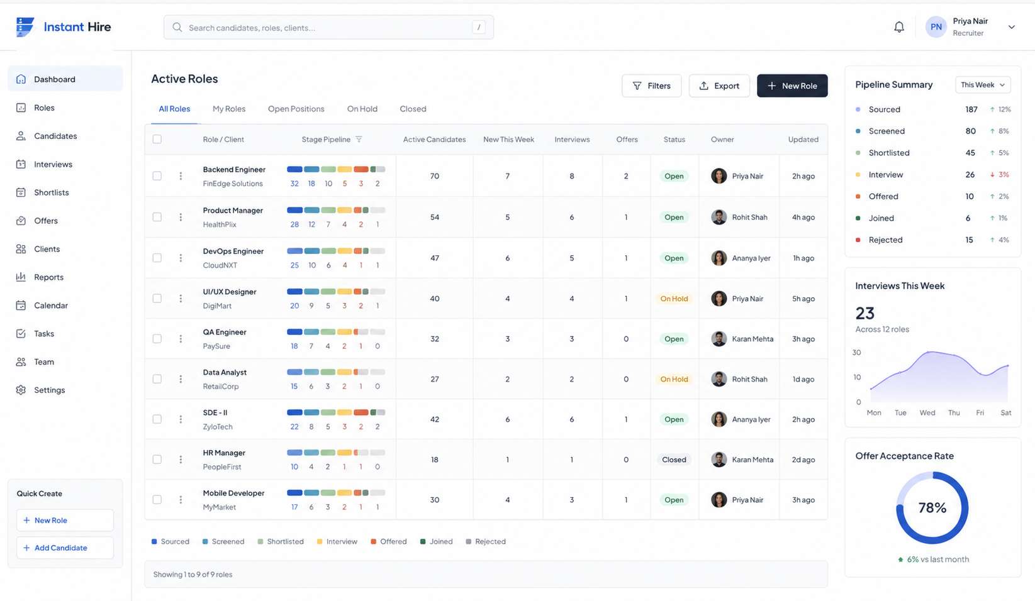The height and width of the screenshot is (601, 1035).
Task: Select the SDE - II row checkbox
Action: (x=157, y=419)
